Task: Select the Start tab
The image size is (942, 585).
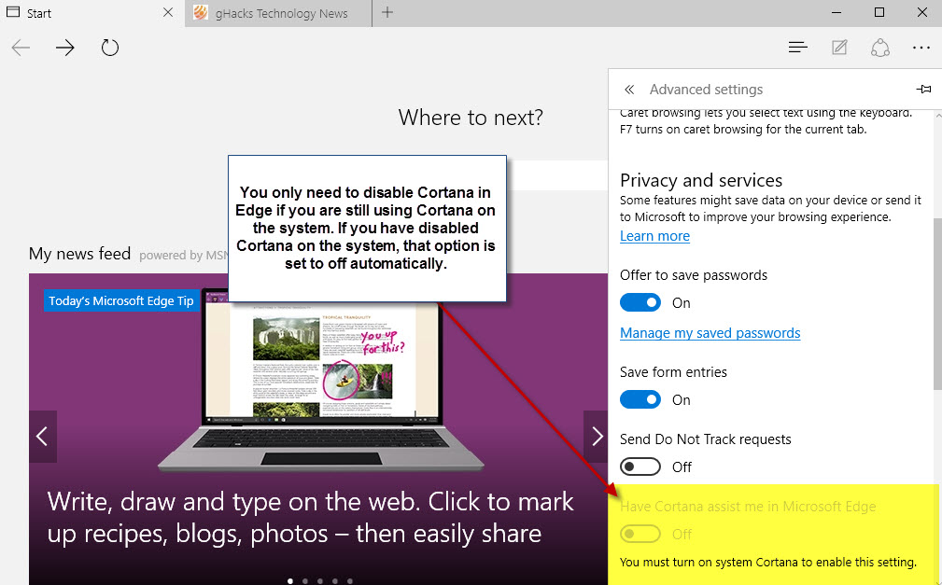Action: coord(91,13)
